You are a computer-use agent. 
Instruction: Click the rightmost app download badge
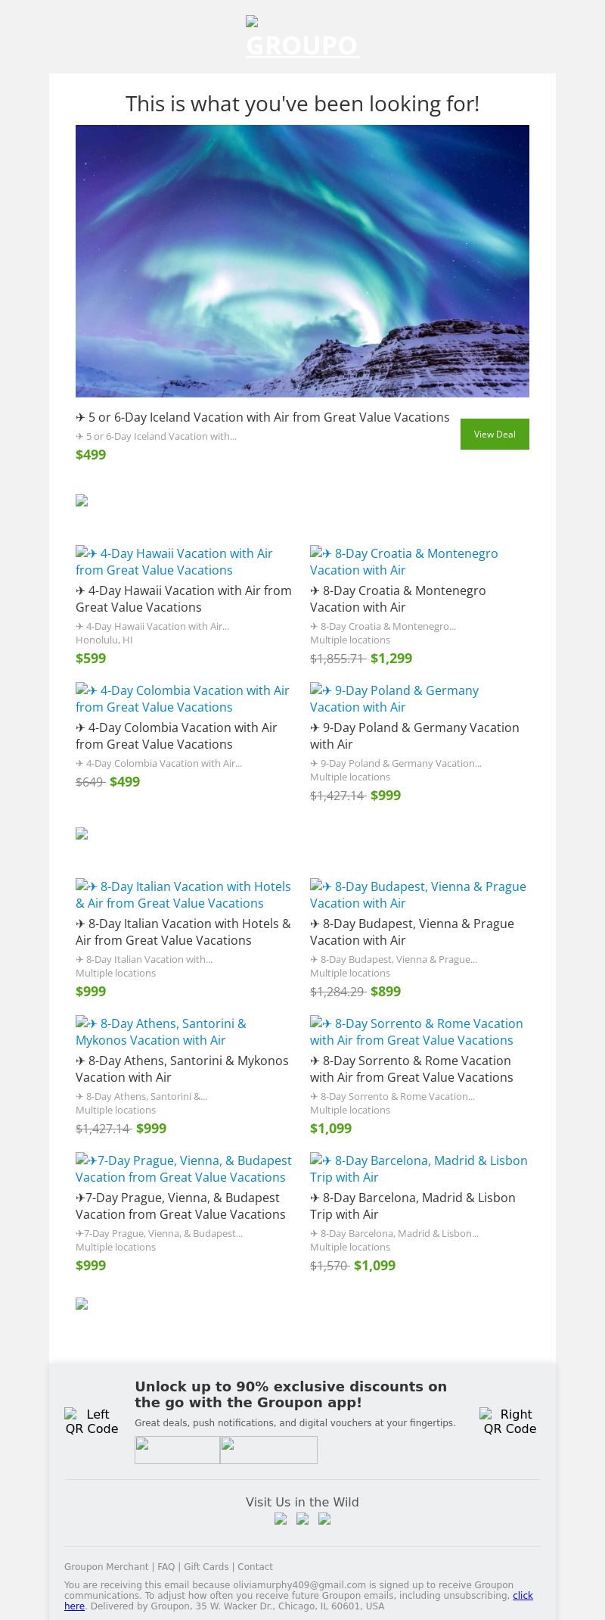268,1450
